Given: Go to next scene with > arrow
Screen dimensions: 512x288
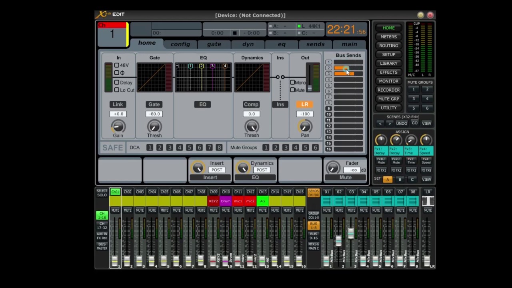Looking at the screenshot, I should click(390, 123).
